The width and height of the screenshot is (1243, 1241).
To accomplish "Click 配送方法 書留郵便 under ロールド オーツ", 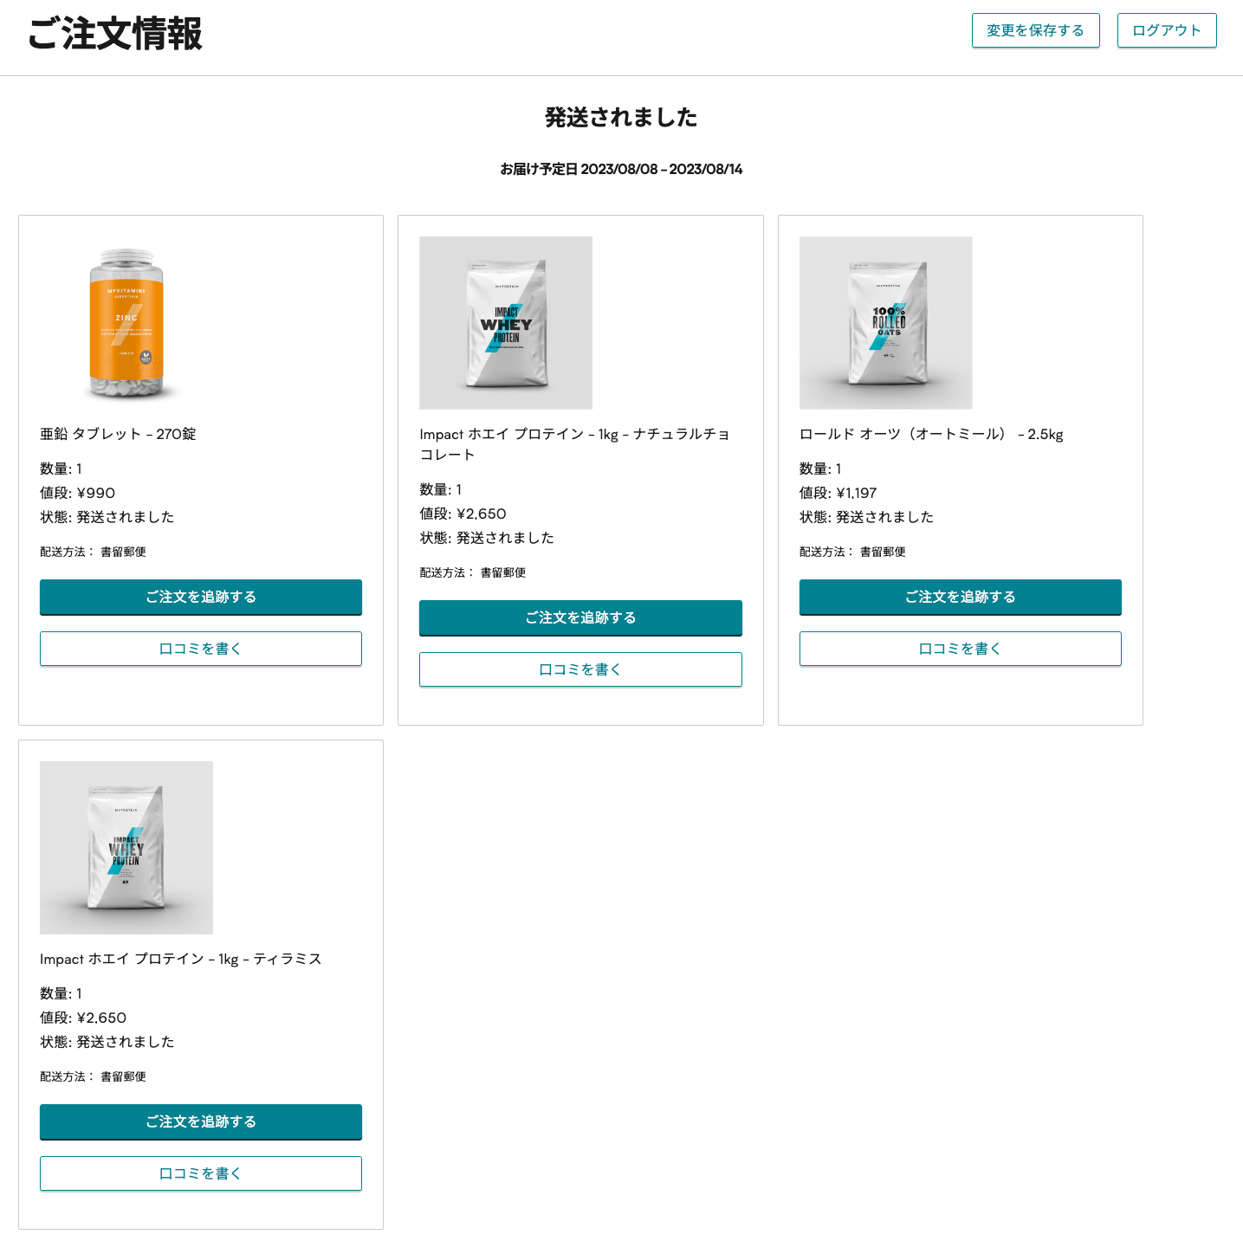I will pos(852,552).
